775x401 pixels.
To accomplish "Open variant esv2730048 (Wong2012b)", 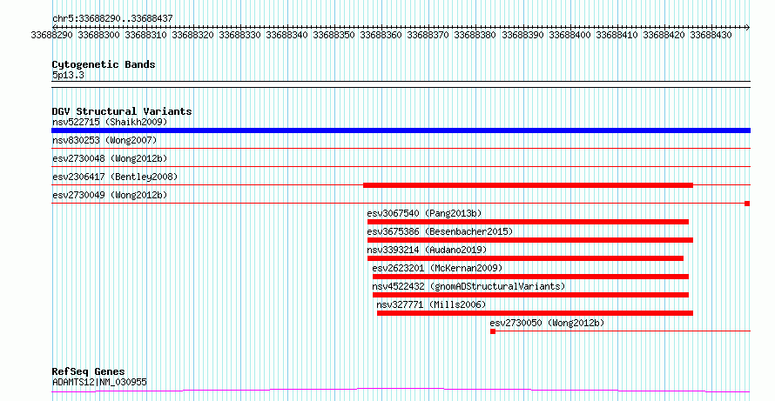I will tap(110, 158).
